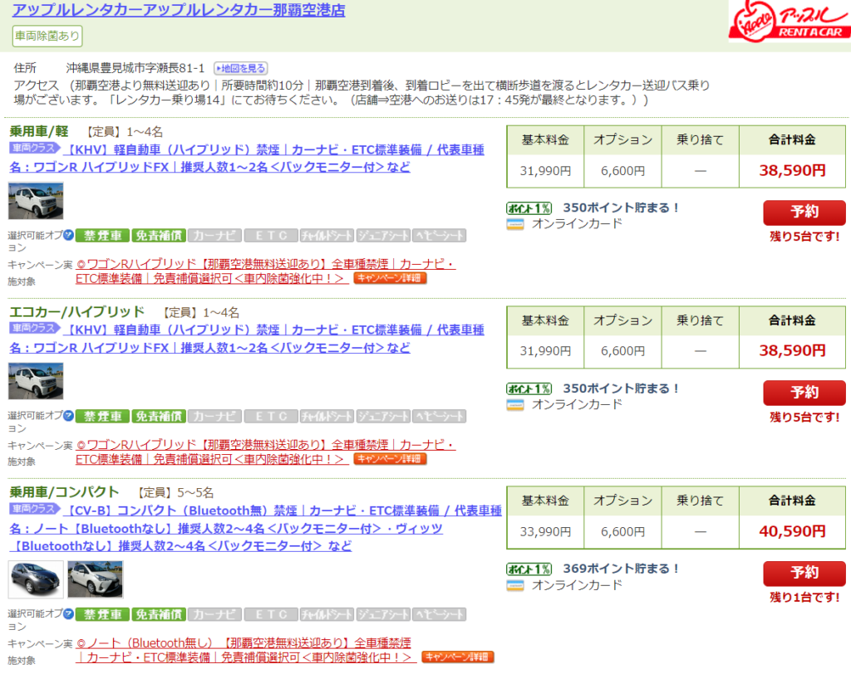Click the 車両クラス tag in コンパクト listing
The height and width of the screenshot is (674, 851).
tap(35, 509)
